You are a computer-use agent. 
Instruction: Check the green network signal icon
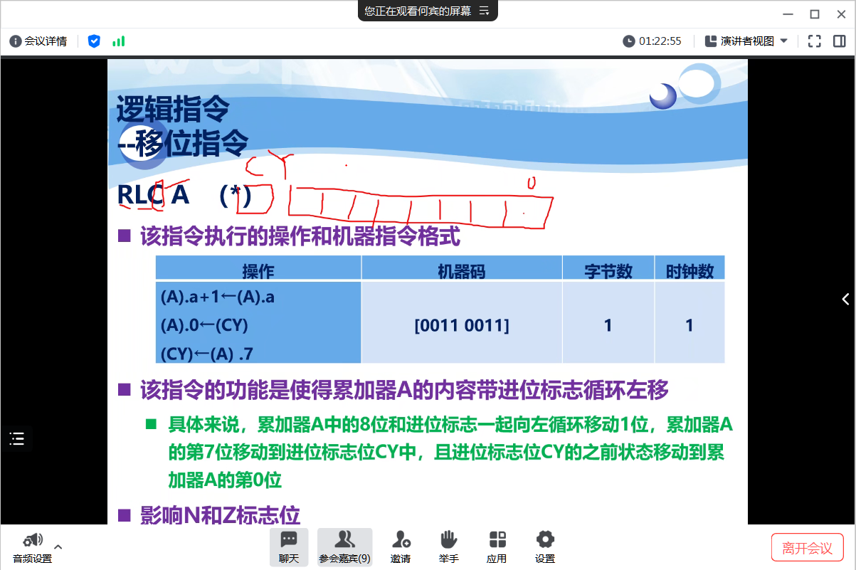[x=118, y=41]
